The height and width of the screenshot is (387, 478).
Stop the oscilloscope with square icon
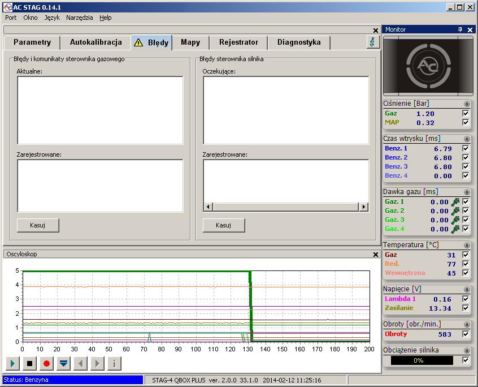tap(29, 363)
